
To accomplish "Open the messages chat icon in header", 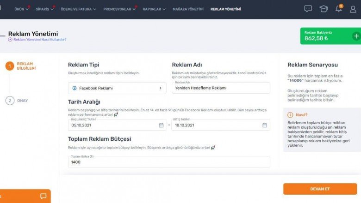I will point(308,9).
